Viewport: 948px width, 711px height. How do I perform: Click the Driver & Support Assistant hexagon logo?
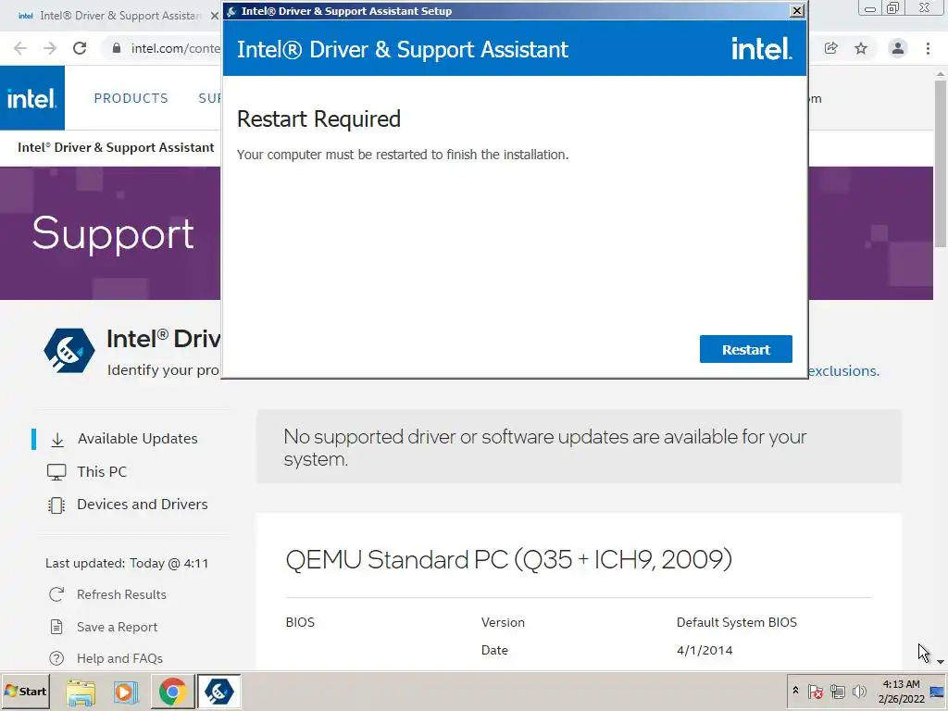pos(69,350)
